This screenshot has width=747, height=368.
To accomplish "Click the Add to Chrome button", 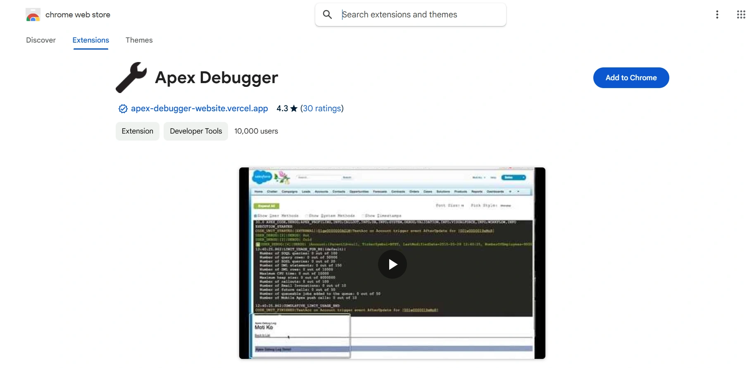I will pos(631,78).
